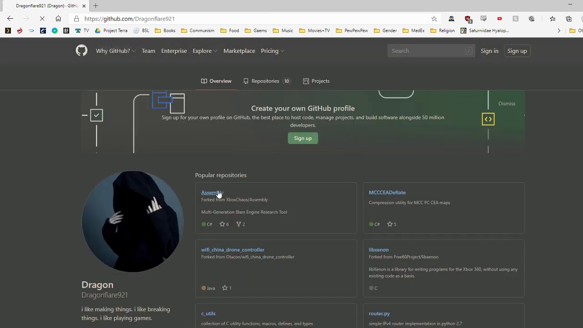Switch to the Repositories tab

267,81
